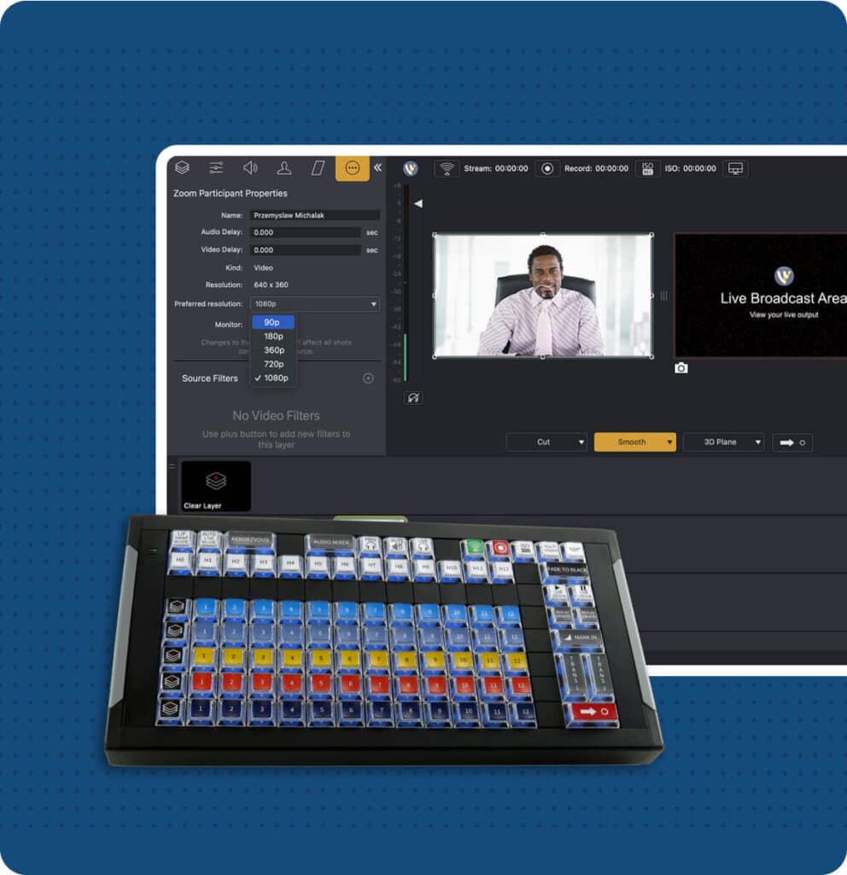Click the highlighted ellipsis properties tab icon

tap(352, 167)
